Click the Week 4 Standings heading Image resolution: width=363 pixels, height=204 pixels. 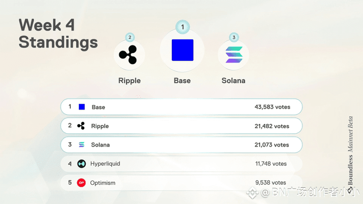(x=58, y=34)
